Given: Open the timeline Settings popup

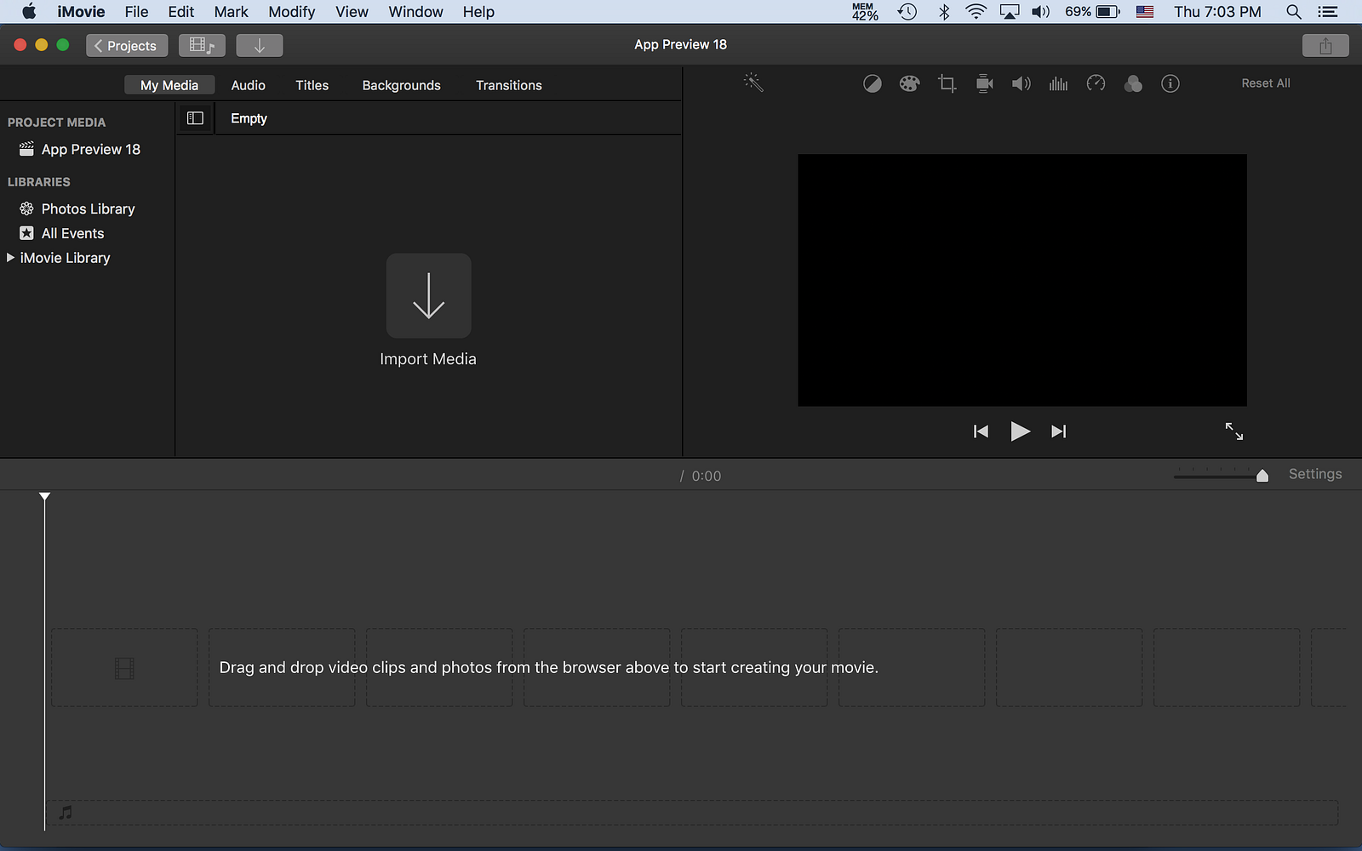Looking at the screenshot, I should [x=1314, y=474].
